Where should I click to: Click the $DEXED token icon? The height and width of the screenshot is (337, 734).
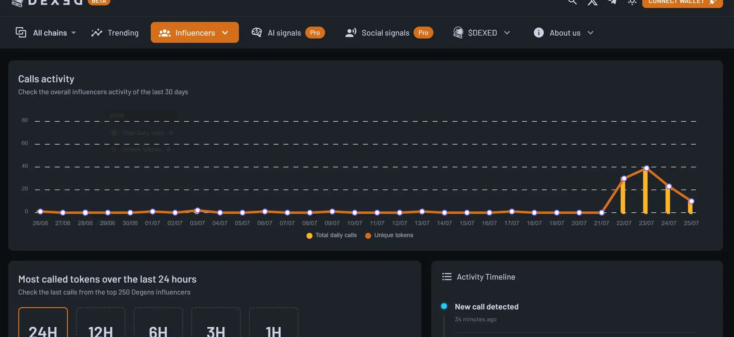coord(458,33)
